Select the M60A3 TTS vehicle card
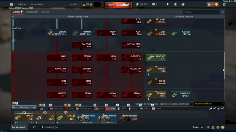This screenshot has width=236, height=132. pos(57,70)
